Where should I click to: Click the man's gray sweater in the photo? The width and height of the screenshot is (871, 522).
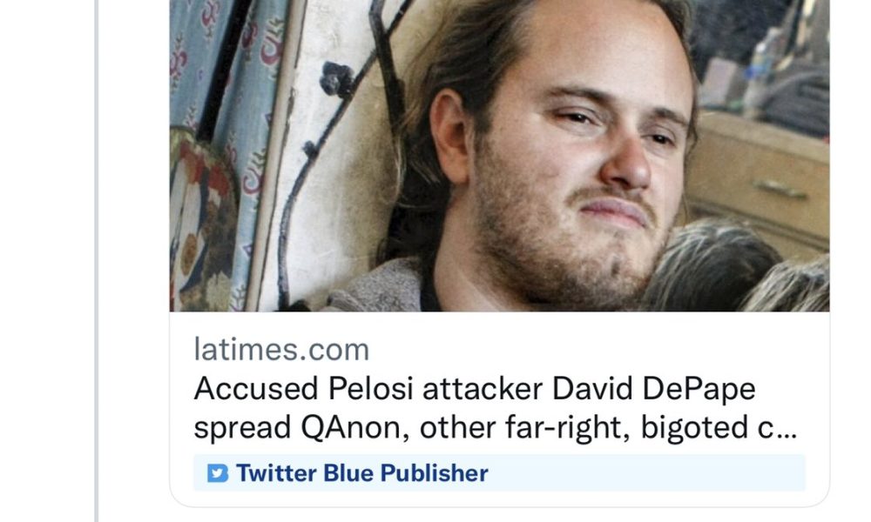[x=378, y=289]
